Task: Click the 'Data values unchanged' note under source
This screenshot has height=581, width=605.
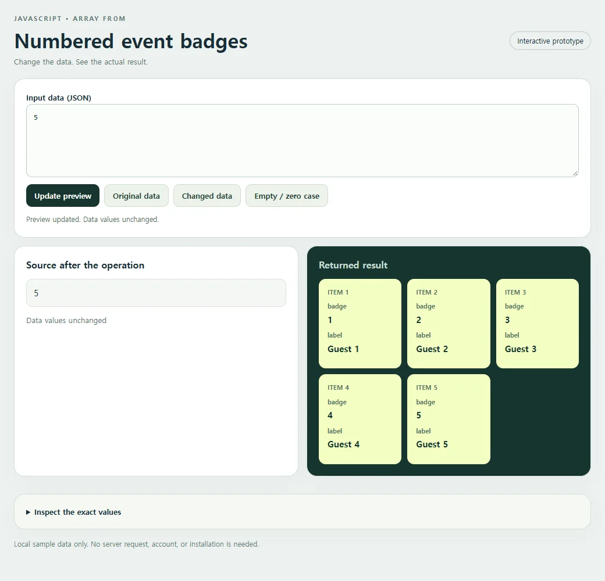Action: (66, 321)
